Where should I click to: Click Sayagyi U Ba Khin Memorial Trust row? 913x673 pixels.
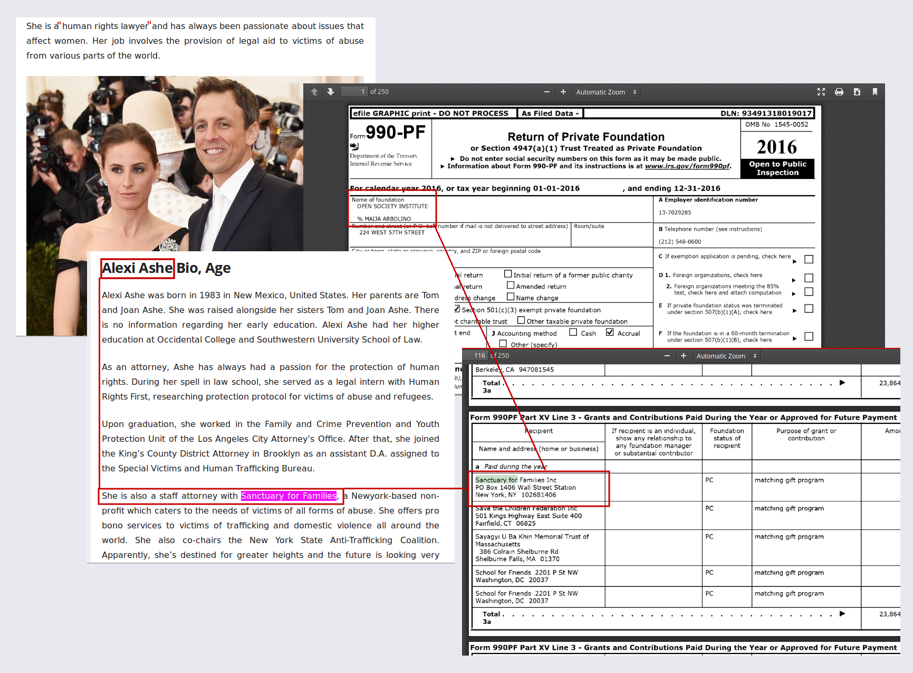pyautogui.click(x=539, y=548)
